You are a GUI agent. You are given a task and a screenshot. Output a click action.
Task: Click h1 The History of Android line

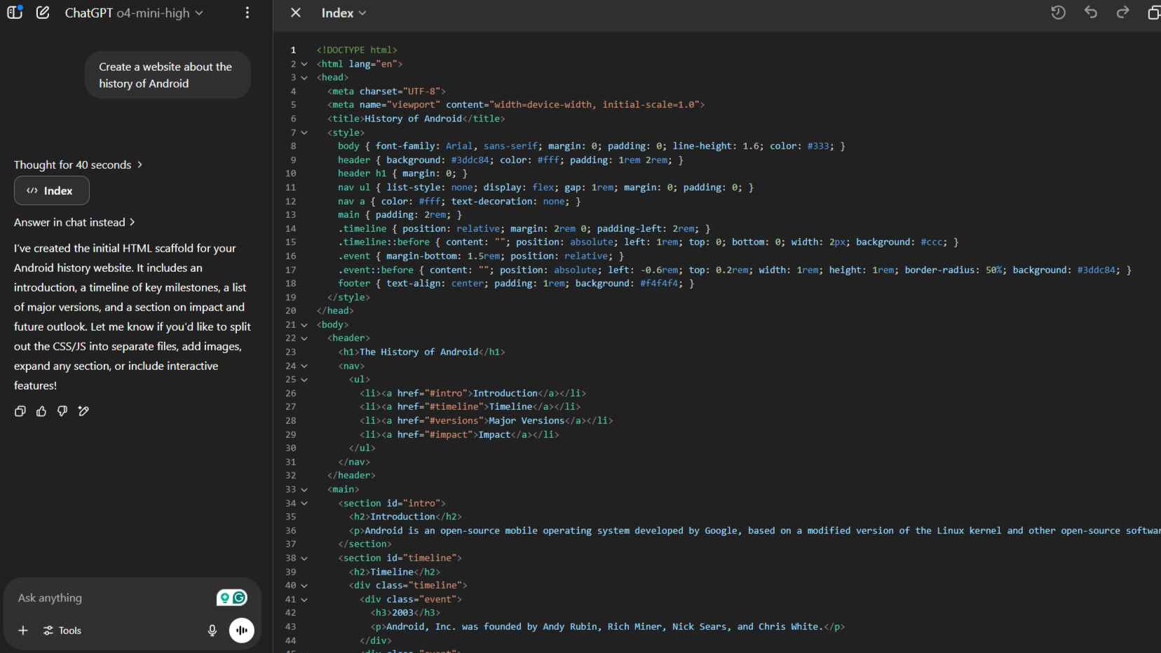pyautogui.click(x=421, y=352)
